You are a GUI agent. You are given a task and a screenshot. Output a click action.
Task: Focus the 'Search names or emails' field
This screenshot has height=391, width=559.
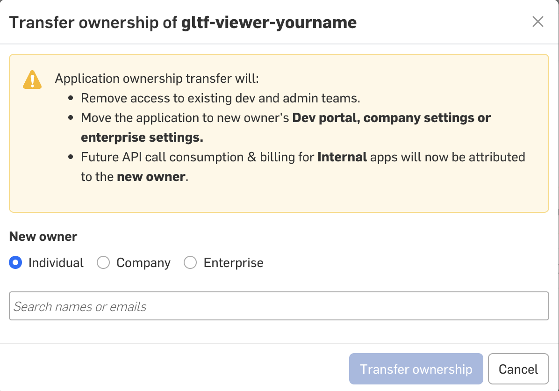click(x=279, y=306)
